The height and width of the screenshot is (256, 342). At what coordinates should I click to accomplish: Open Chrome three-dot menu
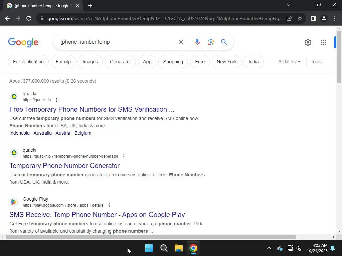[x=335, y=19]
